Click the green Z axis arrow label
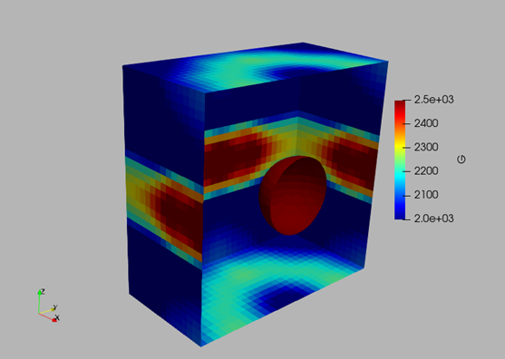This screenshot has width=505, height=359. click(x=43, y=291)
